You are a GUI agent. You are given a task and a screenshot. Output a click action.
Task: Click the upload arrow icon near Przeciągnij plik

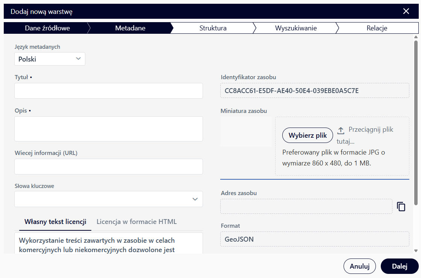pyautogui.click(x=341, y=129)
